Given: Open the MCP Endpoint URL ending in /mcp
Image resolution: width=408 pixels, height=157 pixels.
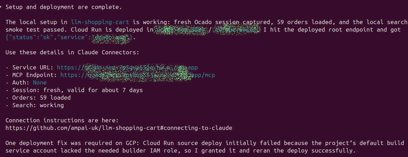Looking at the screenshot, I should 138,75.
